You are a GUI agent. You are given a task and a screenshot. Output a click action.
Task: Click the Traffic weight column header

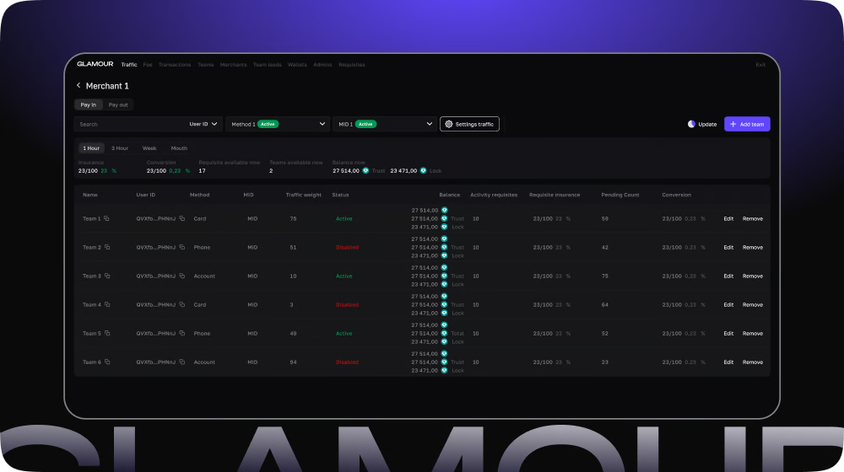tap(304, 195)
